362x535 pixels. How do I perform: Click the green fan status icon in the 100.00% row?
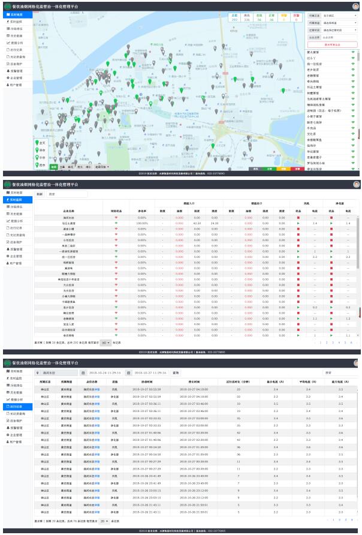pyautogui.click(x=298, y=223)
